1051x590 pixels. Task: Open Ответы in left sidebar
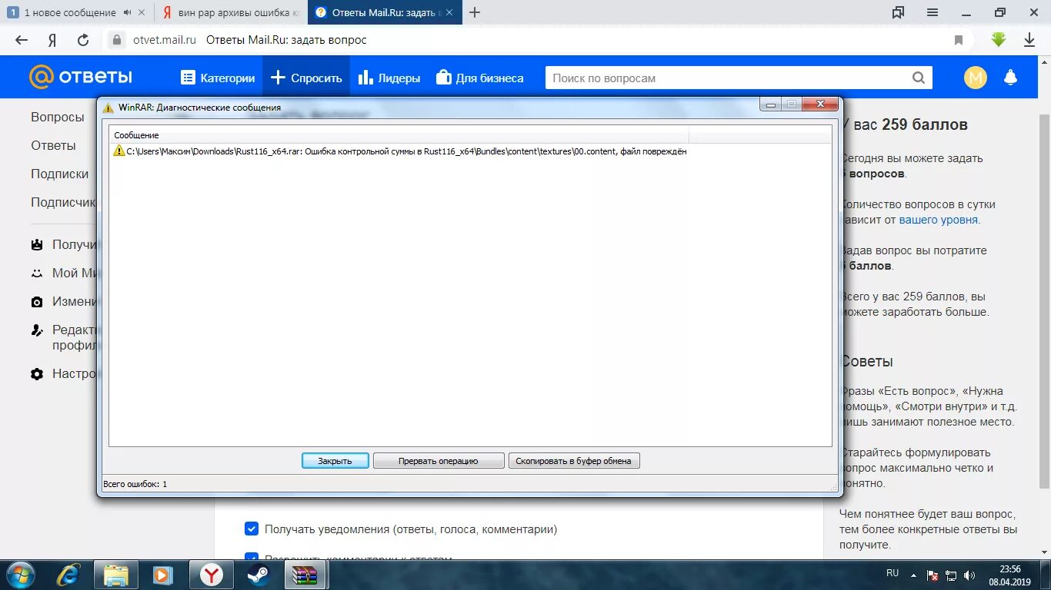click(x=53, y=146)
